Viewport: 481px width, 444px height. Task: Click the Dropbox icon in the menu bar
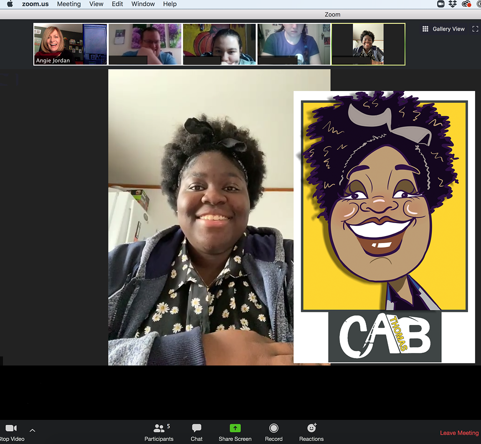click(x=453, y=4)
